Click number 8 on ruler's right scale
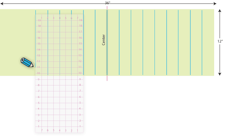Screen dimensions: 227x138 click(x=80, y=85)
